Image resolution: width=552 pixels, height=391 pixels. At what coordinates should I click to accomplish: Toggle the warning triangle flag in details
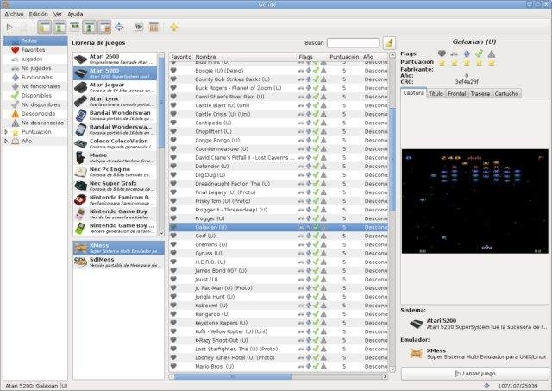point(492,54)
